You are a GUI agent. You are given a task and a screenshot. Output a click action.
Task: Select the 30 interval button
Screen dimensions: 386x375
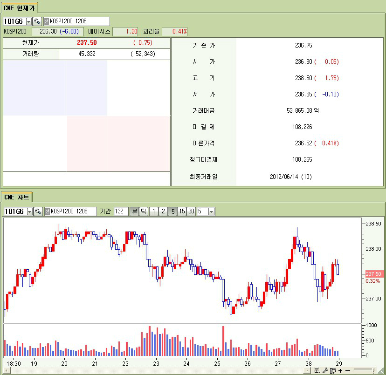(191, 211)
